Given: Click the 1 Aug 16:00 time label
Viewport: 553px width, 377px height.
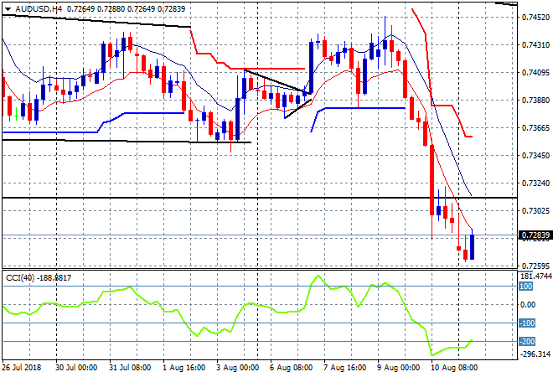Looking at the screenshot, I should [x=183, y=368].
